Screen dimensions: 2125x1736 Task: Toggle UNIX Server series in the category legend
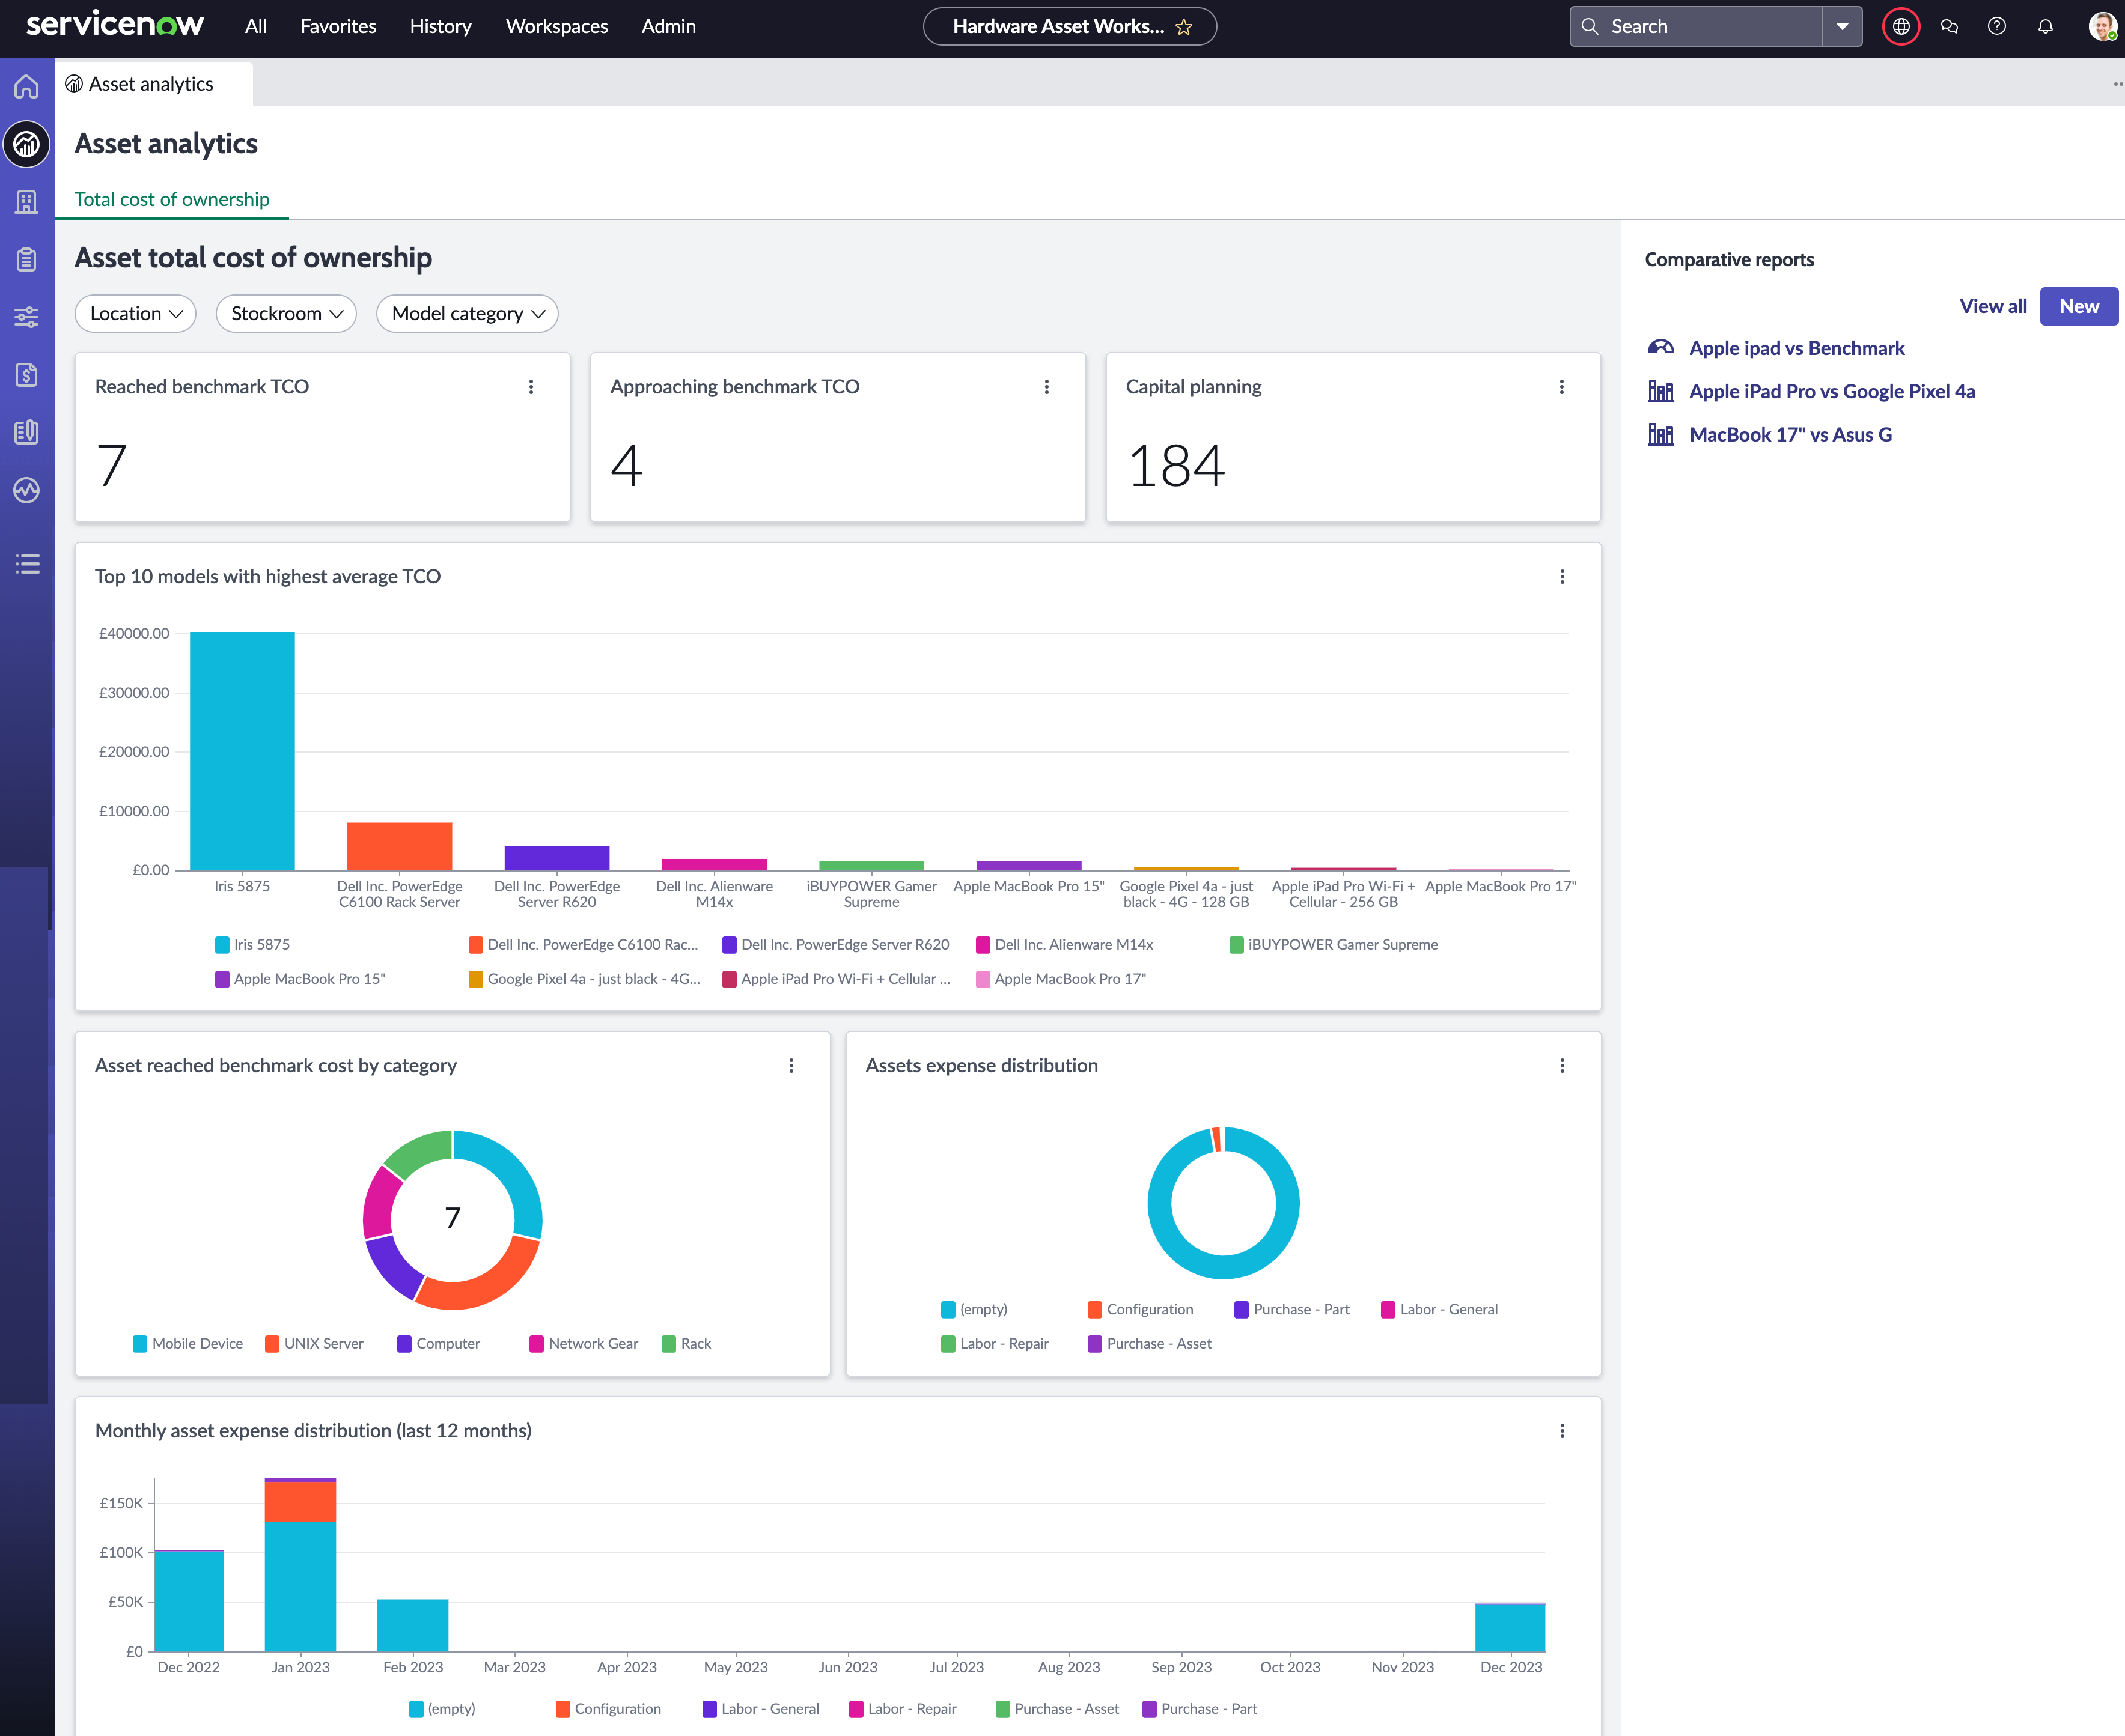tap(314, 1344)
